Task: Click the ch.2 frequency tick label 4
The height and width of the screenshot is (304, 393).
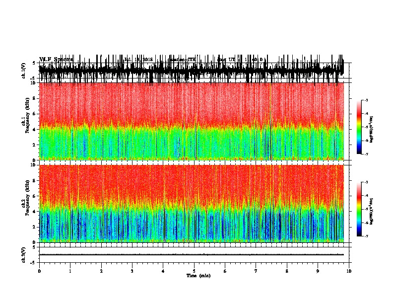Action: click(x=34, y=212)
